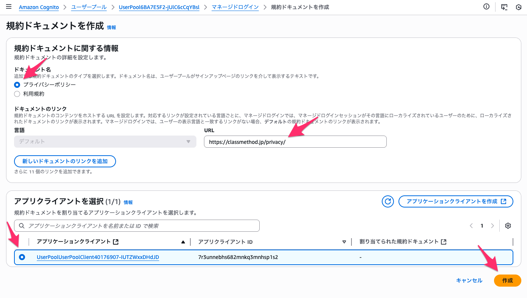Click the 規約ドキュメントに関する情報 heading

tap(66, 48)
